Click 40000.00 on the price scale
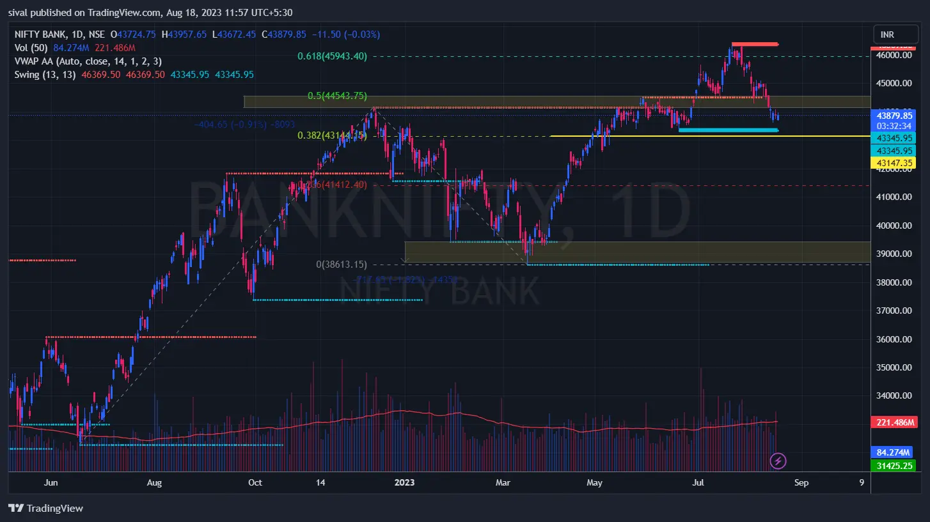930x522 pixels. (894, 226)
